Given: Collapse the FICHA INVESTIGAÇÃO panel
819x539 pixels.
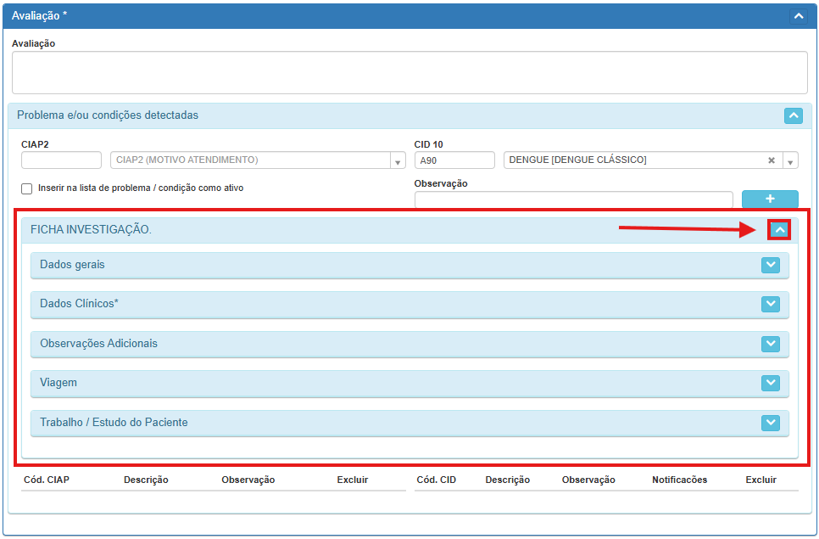Looking at the screenshot, I should pyautogui.click(x=779, y=229).
